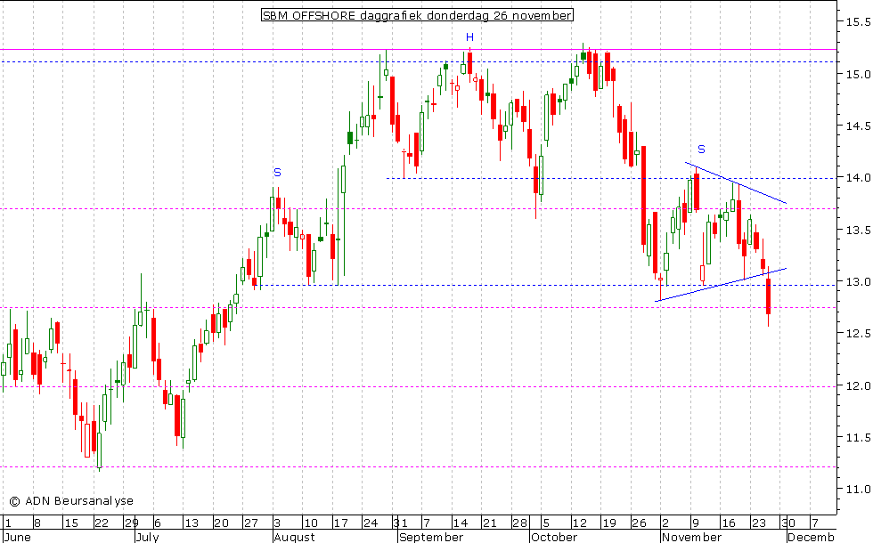Click the last red candlestick below 13.0

[x=768, y=296]
